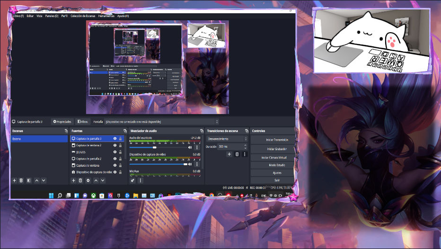Toggle visibility of Captura de pantalla 3
This screenshot has width=441, height=249.
pyautogui.click(x=115, y=138)
